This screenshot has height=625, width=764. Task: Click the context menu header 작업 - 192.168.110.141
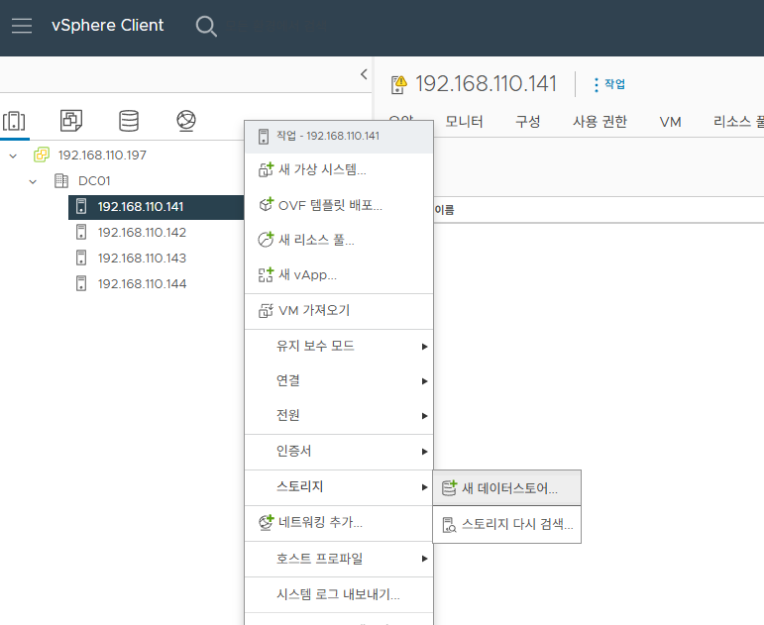coord(339,137)
